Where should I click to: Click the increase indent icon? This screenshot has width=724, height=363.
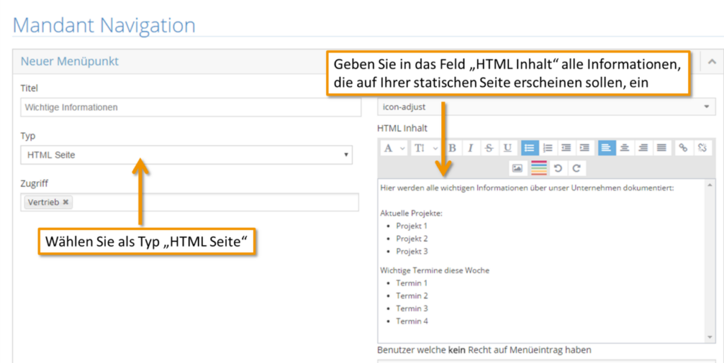pos(585,148)
